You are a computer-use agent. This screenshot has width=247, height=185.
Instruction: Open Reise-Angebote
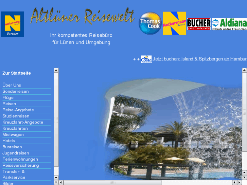[18, 110]
